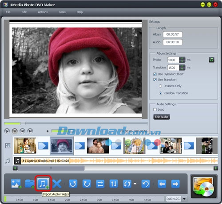Select the couple photo thumbnail
The width and height of the screenshot is (222, 204).
click(98, 145)
